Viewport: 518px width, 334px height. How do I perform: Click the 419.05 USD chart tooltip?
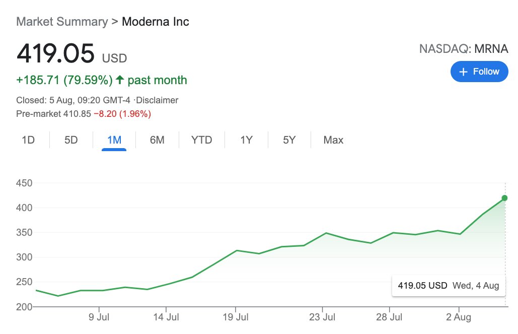pos(448,286)
